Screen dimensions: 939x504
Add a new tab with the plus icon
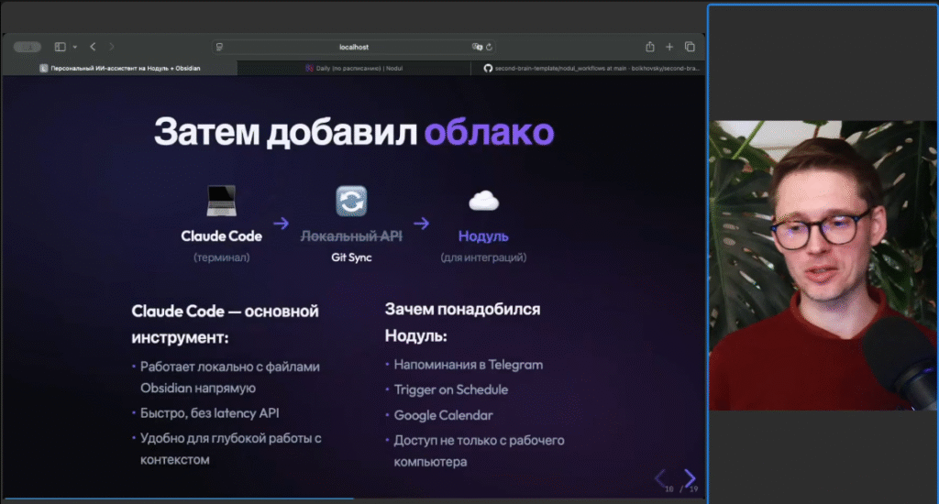click(x=669, y=47)
